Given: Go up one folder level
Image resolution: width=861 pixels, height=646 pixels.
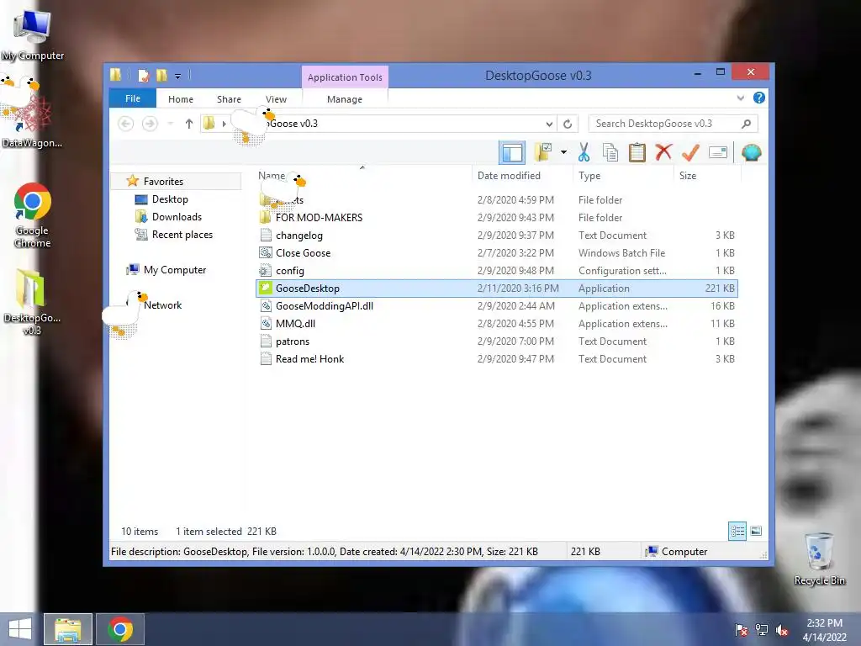Looking at the screenshot, I should click(189, 124).
